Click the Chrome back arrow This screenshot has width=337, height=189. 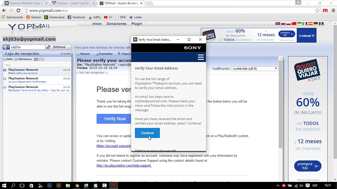4,10
